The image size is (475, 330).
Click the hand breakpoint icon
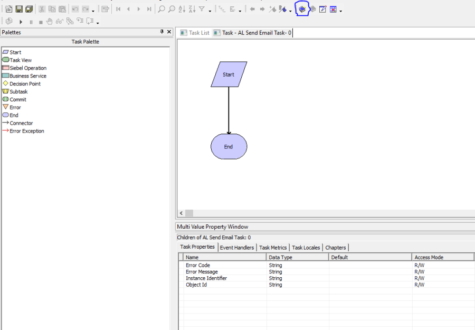click(50, 21)
